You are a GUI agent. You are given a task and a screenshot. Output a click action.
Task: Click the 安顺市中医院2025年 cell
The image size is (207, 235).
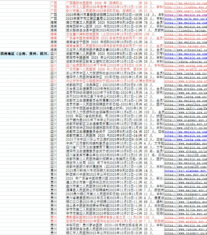[87, 221]
